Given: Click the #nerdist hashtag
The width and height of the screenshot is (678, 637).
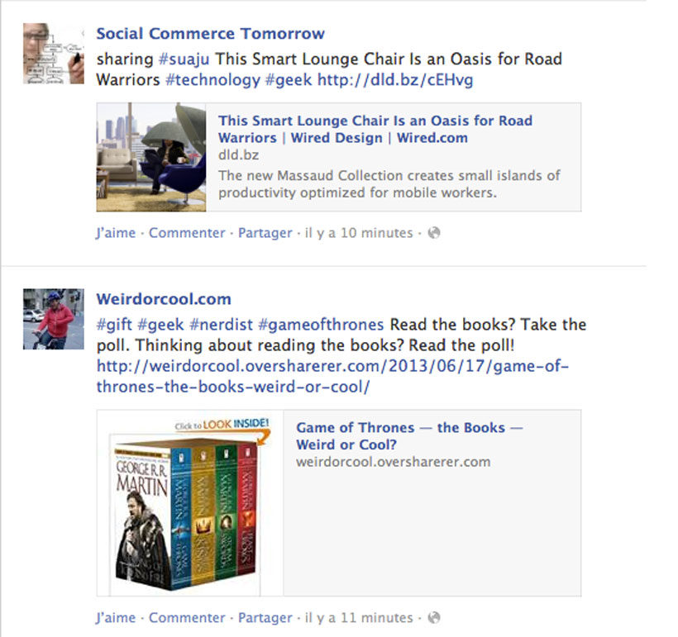Looking at the screenshot, I should (221, 325).
